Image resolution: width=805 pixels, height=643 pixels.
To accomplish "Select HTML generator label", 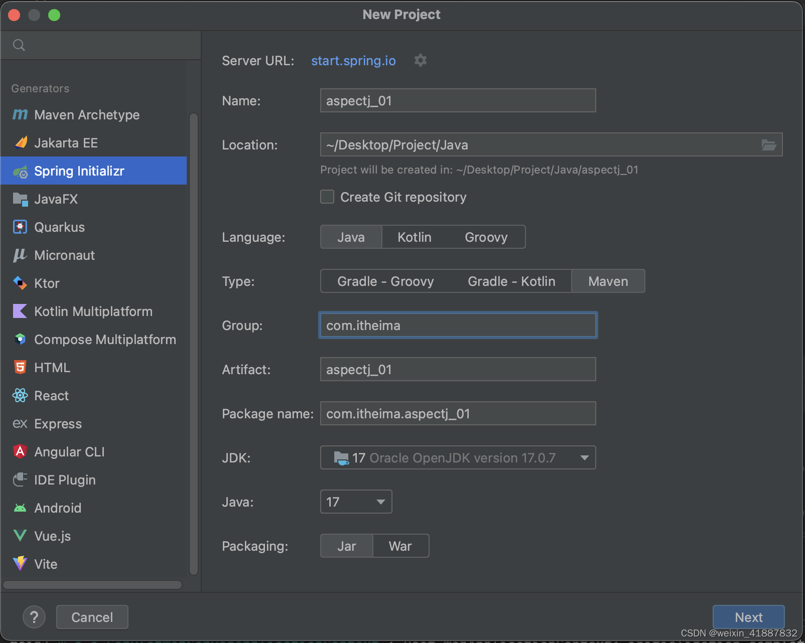I will (52, 368).
